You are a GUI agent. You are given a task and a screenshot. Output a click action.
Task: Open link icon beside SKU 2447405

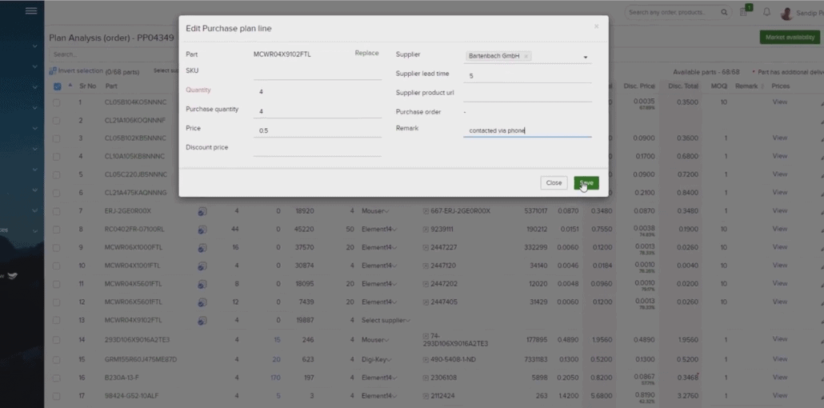426,302
